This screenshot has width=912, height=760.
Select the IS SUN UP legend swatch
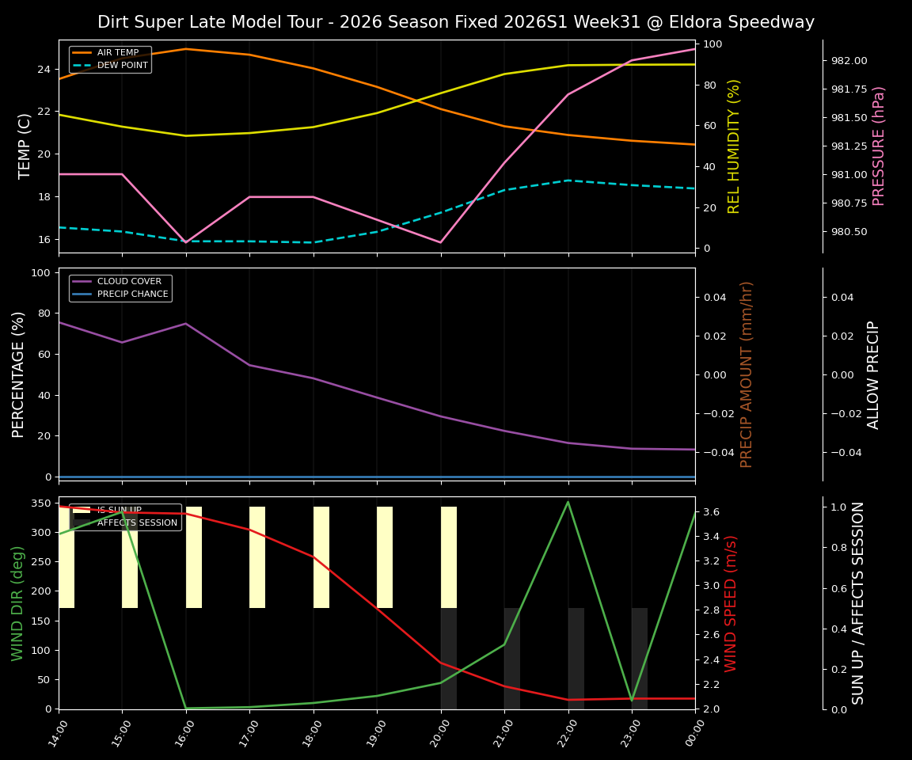coord(82,509)
